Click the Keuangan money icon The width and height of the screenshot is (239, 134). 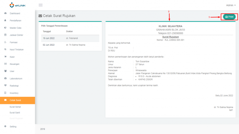(5, 64)
